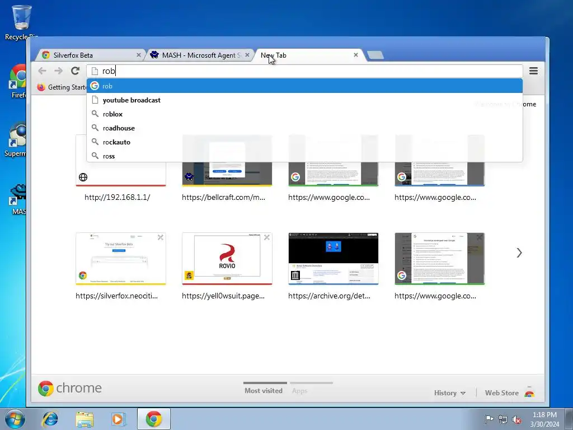Click the page icon in the address bar
This screenshot has width=573, height=430.
point(95,71)
